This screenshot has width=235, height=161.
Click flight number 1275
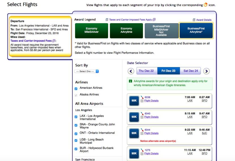click(x=148, y=150)
